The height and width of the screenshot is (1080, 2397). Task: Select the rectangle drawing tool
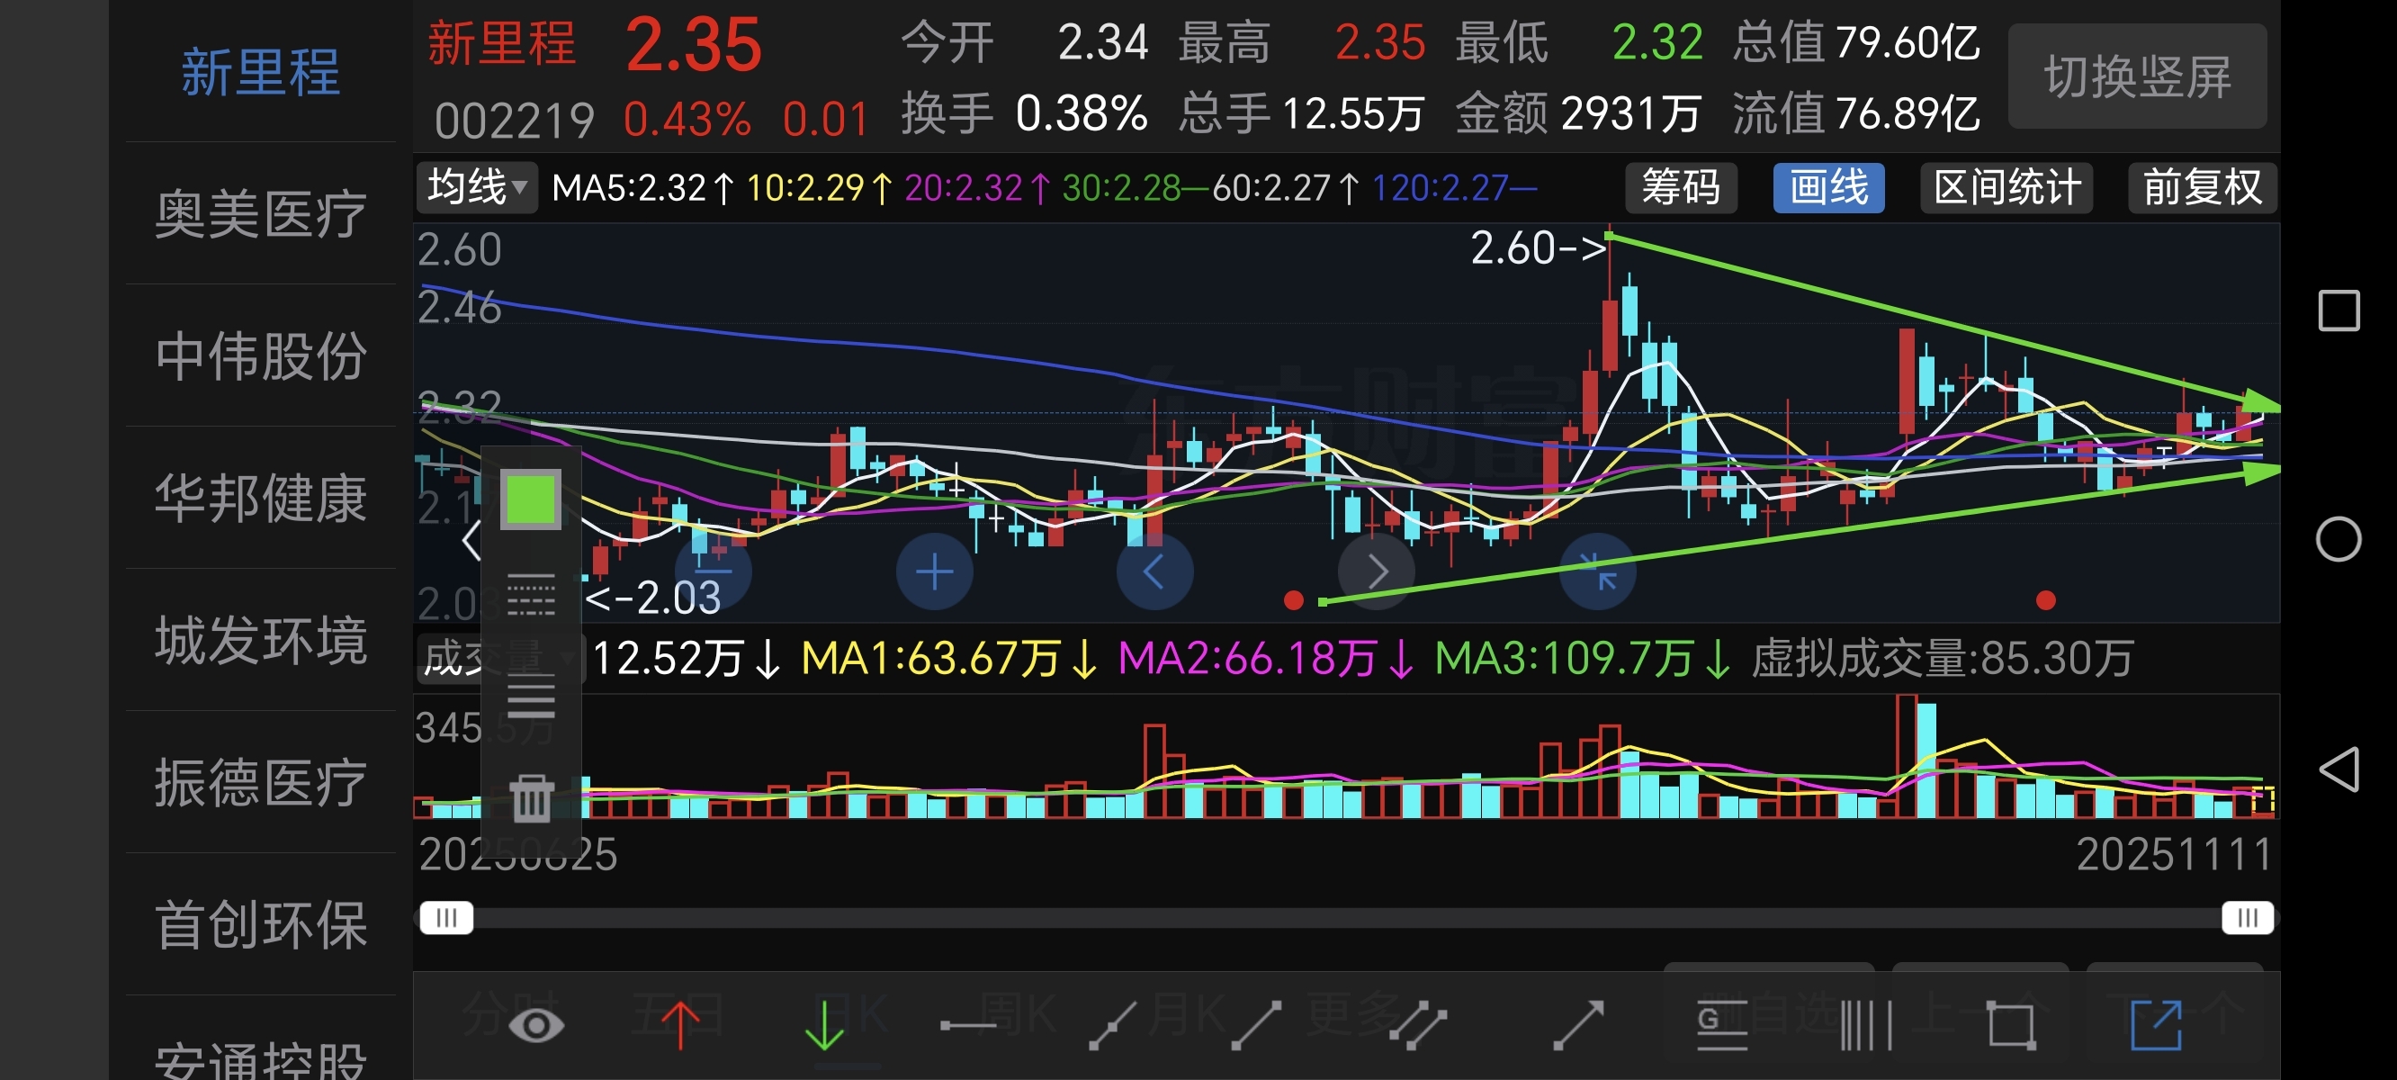point(2010,1026)
